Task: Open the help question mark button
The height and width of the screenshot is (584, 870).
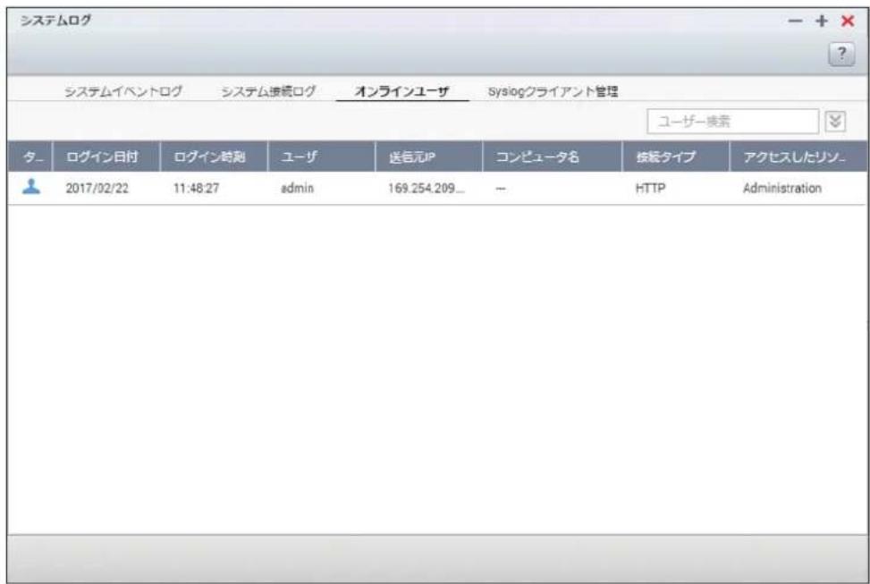Action: pyautogui.click(x=841, y=55)
